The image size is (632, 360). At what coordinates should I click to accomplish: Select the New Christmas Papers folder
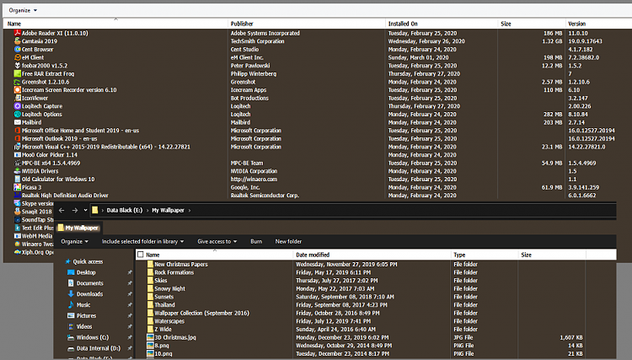(x=181, y=265)
